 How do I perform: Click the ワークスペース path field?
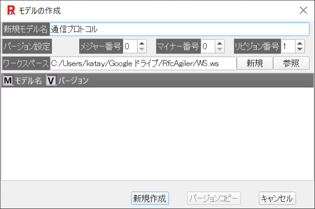143,64
